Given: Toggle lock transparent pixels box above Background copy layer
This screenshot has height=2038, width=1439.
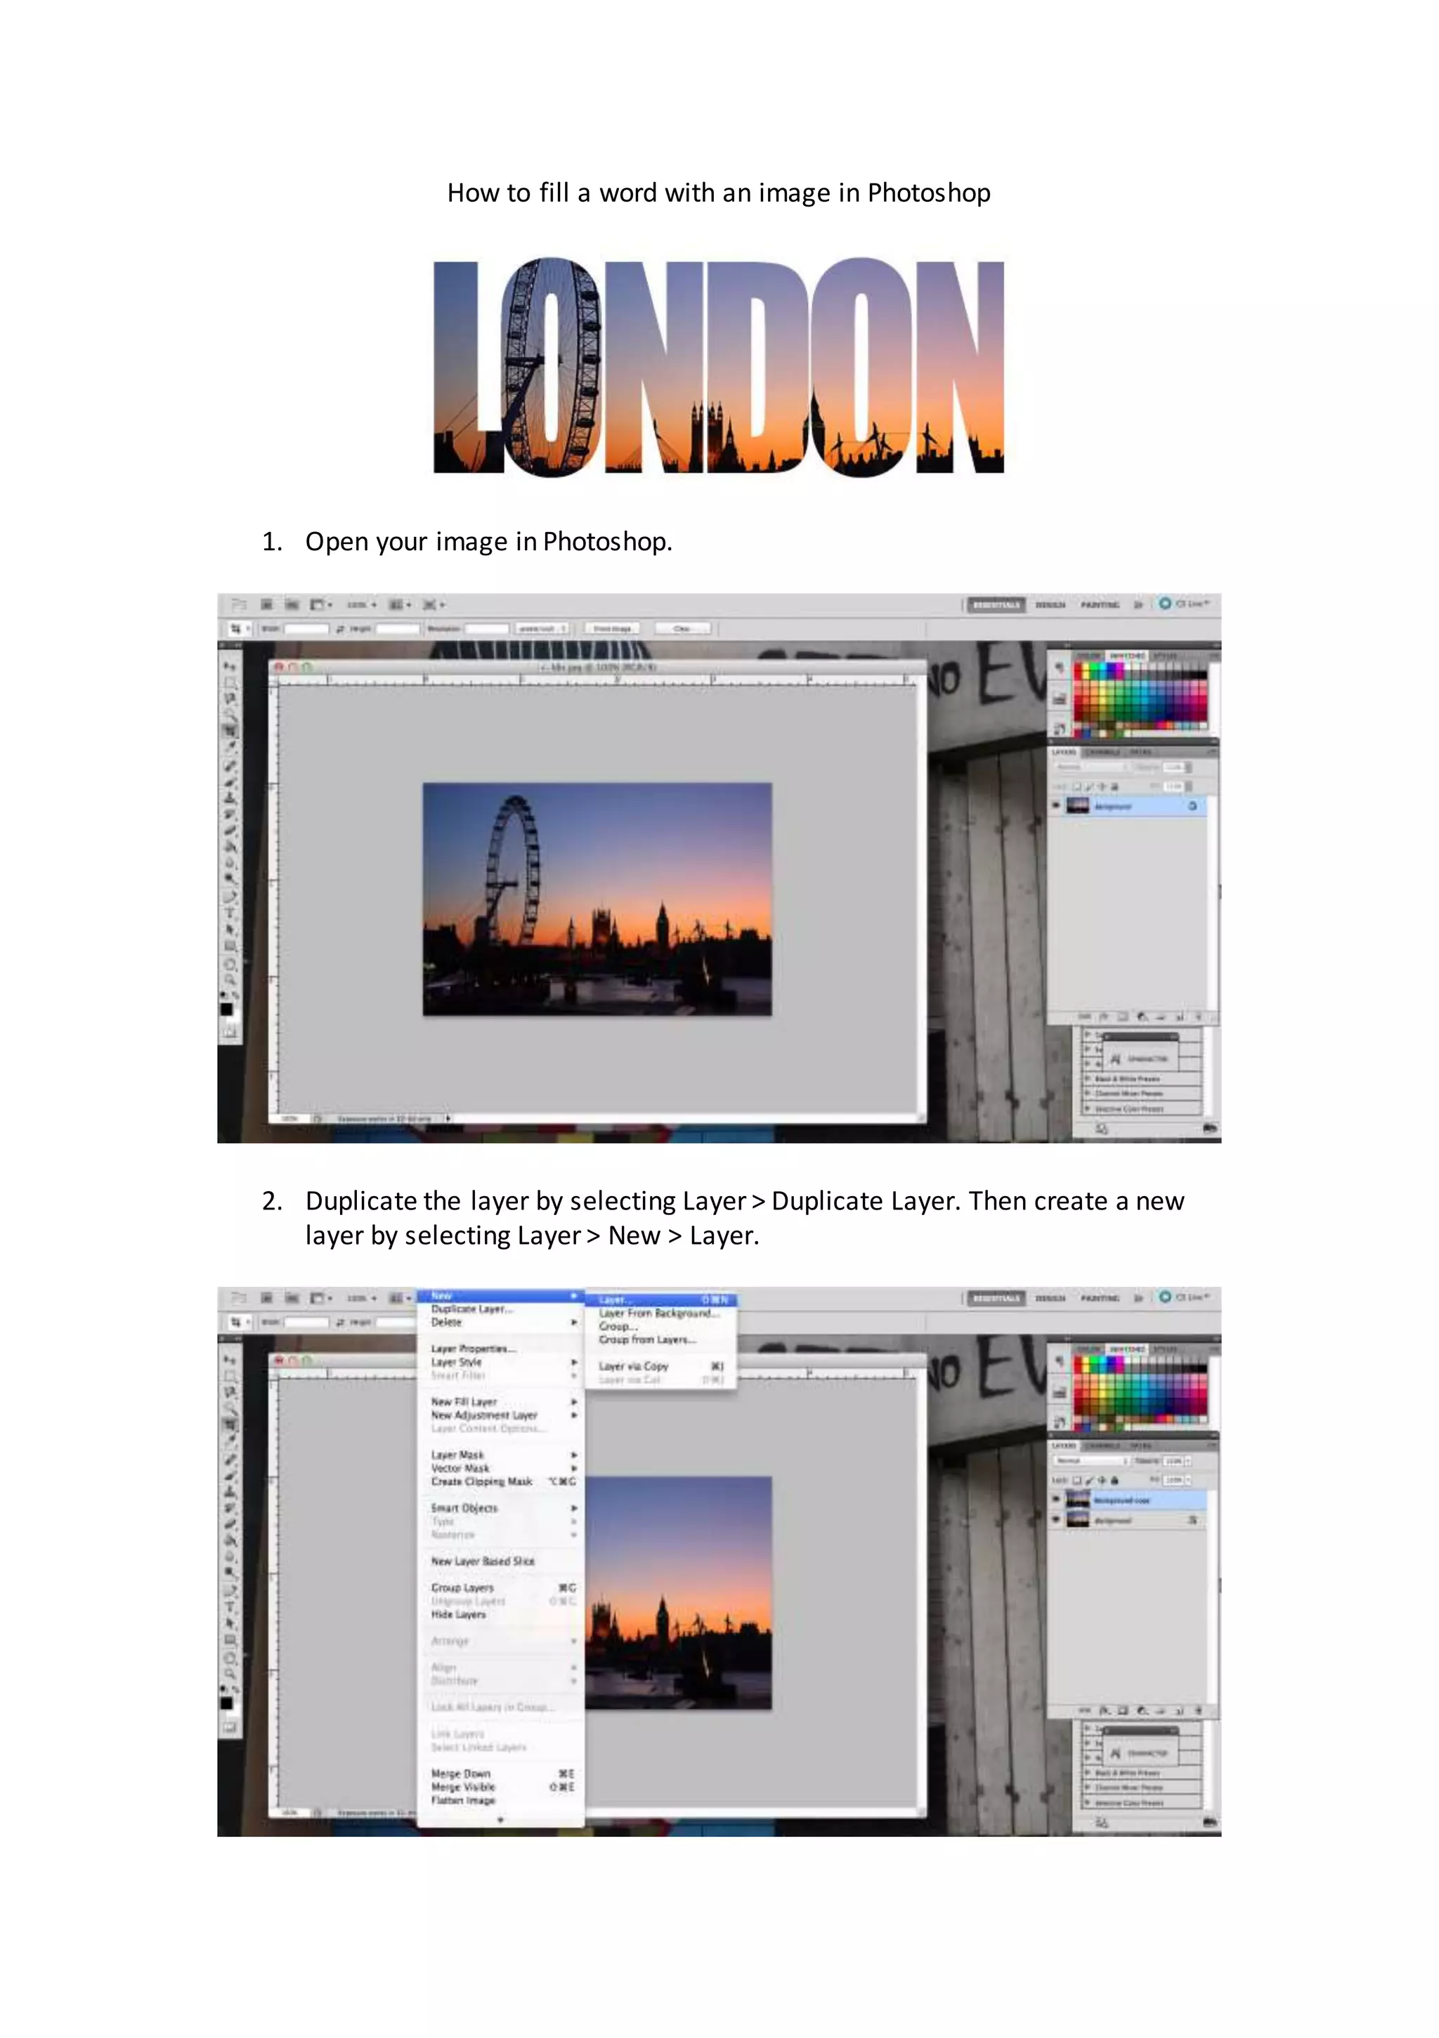Looking at the screenshot, I should [x=1077, y=1481].
